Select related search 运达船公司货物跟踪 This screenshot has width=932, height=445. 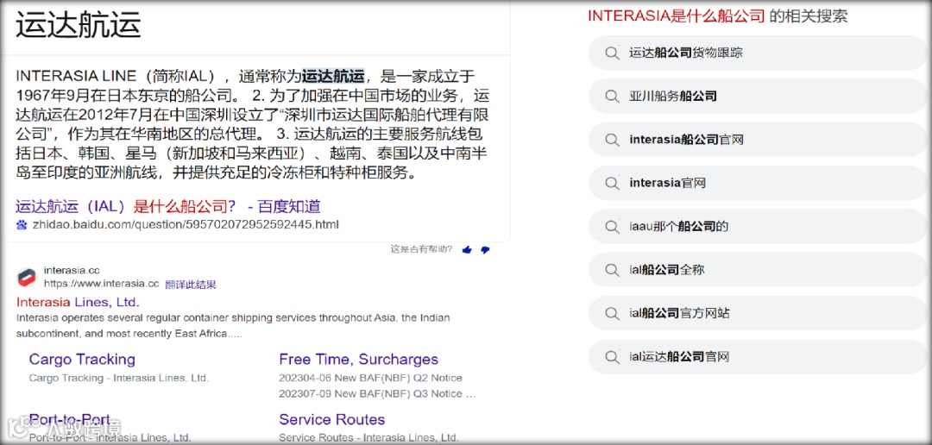click(759, 53)
